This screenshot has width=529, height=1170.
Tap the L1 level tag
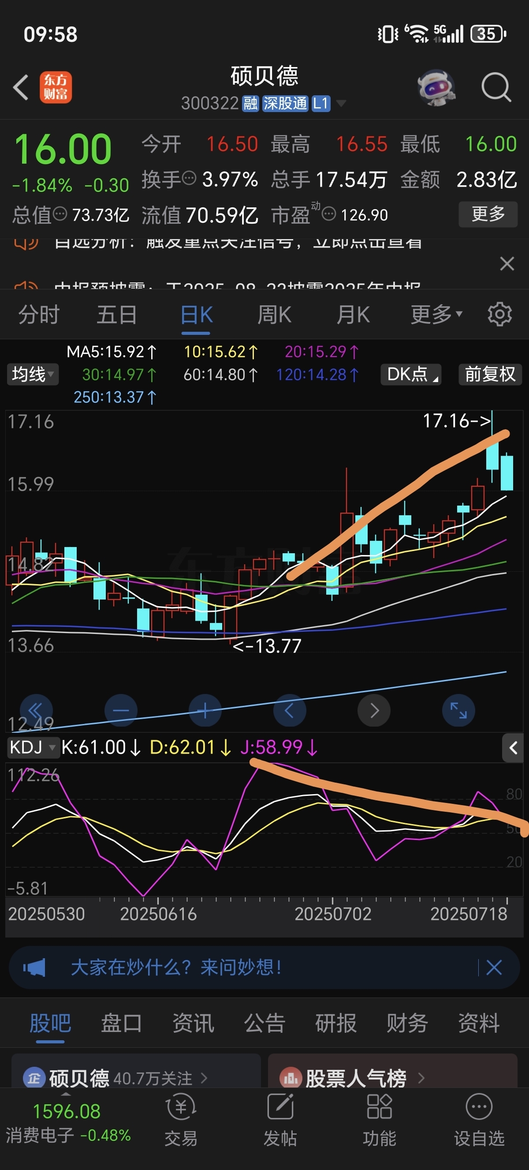click(x=321, y=104)
